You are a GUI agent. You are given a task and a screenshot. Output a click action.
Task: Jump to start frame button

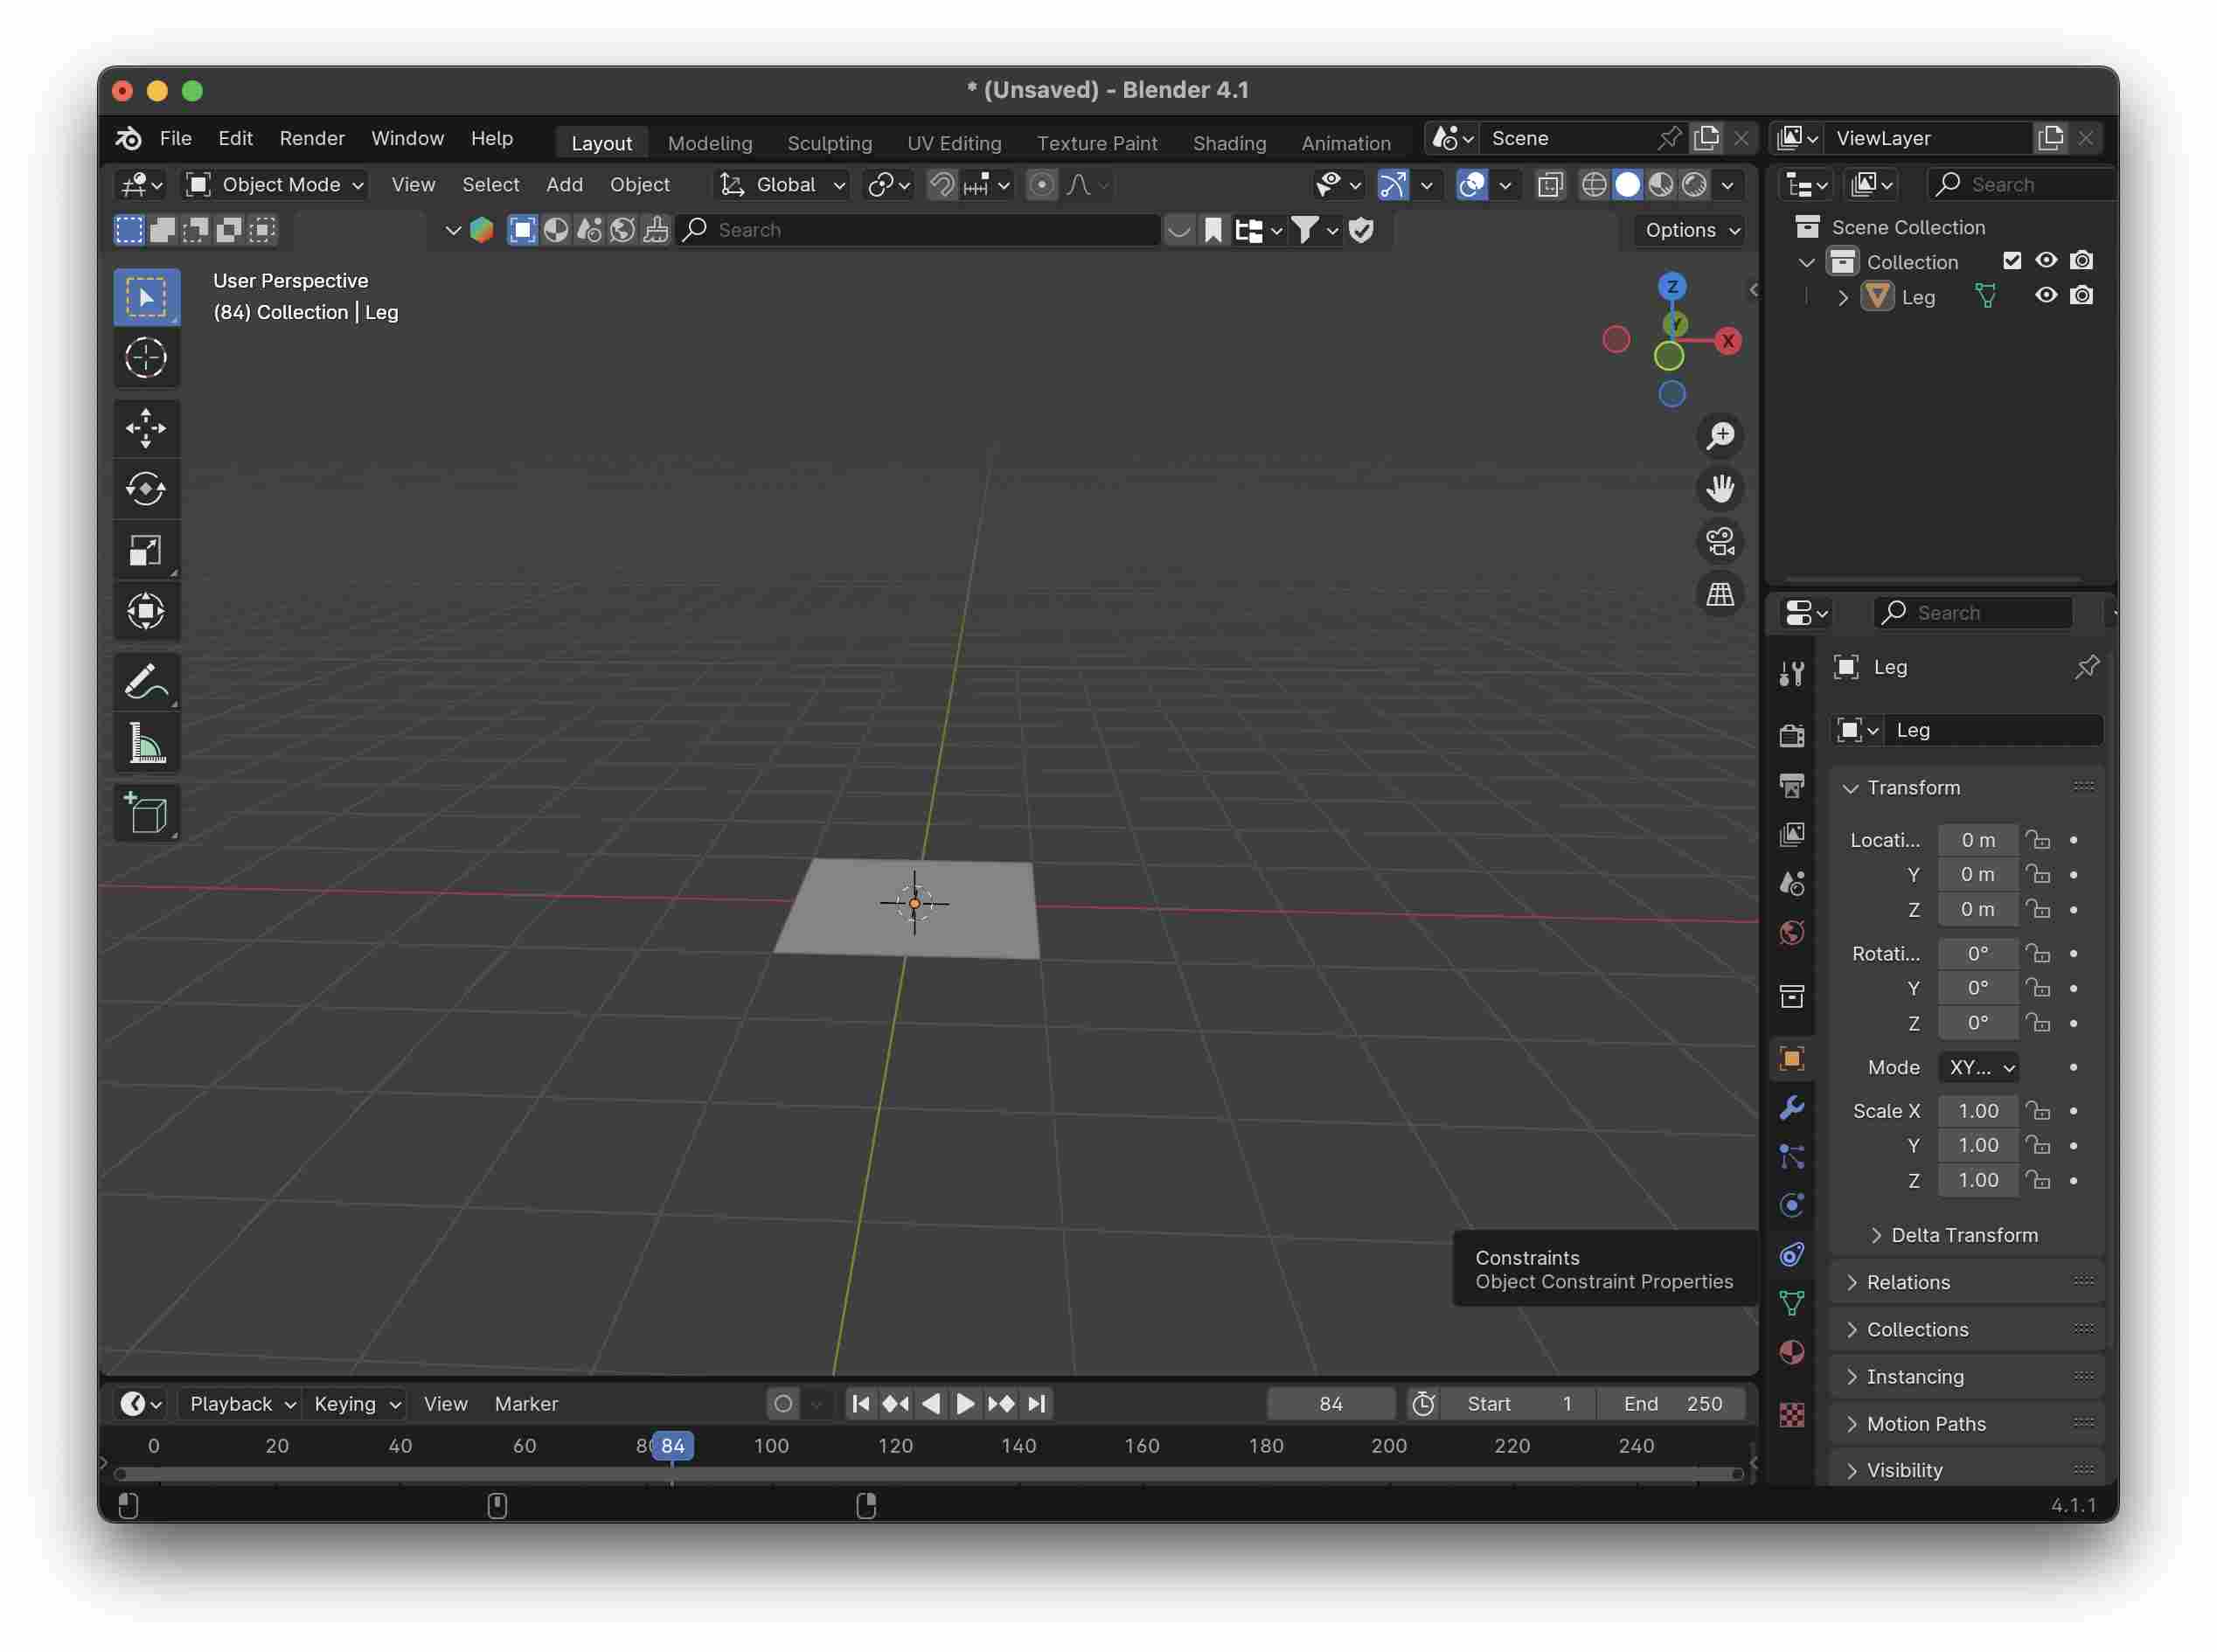coord(860,1404)
